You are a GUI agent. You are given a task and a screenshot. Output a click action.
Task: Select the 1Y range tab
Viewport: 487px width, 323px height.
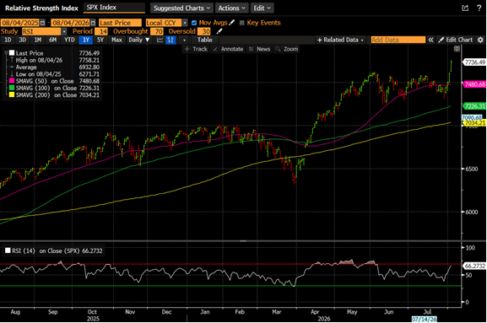86,40
